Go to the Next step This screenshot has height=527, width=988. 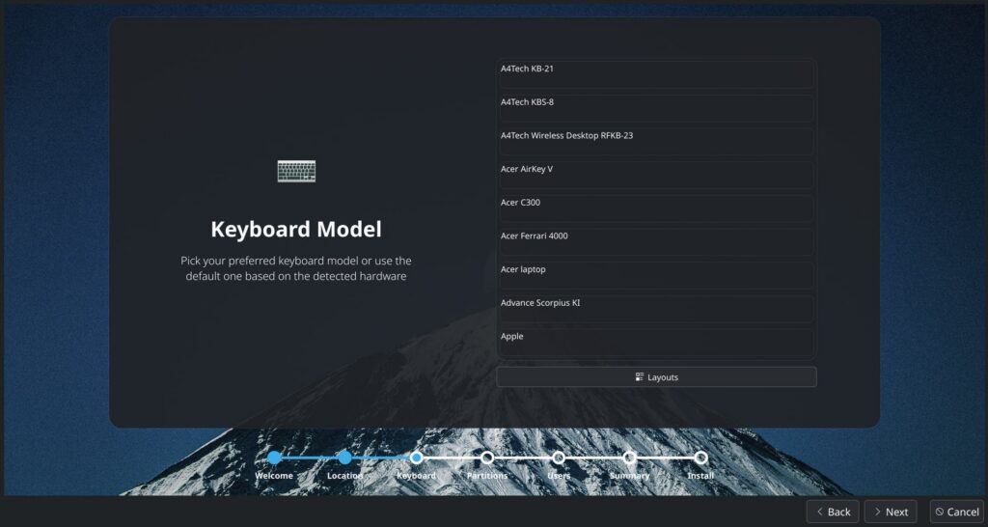click(891, 512)
